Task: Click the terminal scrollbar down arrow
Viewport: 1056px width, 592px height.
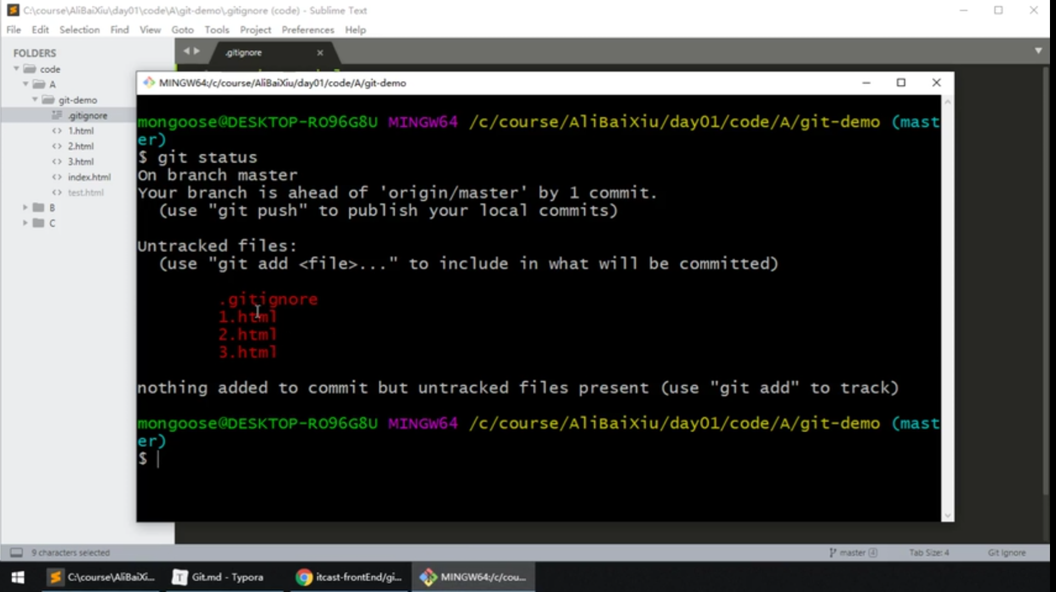Action: coord(947,515)
